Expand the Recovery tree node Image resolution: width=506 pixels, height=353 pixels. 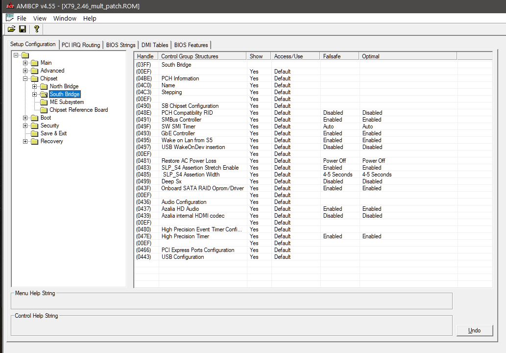point(25,142)
